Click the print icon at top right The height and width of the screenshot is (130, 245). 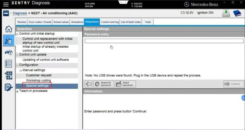(226, 13)
